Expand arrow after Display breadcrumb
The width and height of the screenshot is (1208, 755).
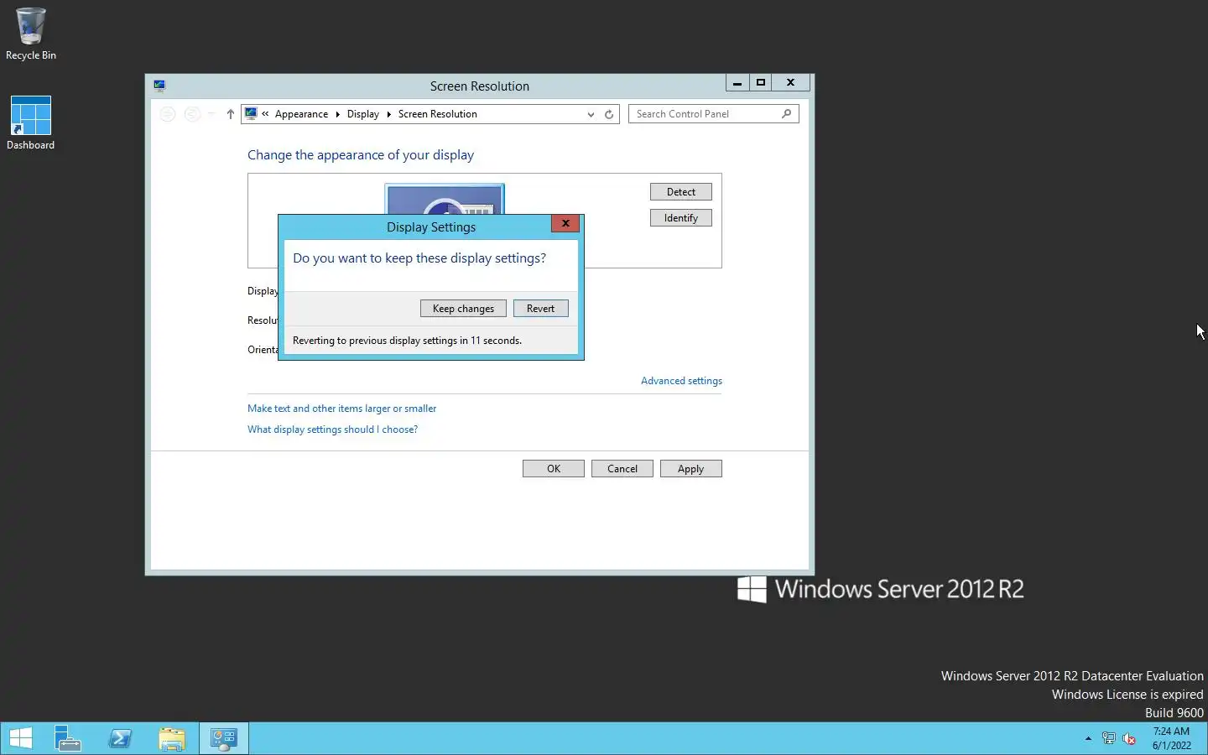[388, 114]
